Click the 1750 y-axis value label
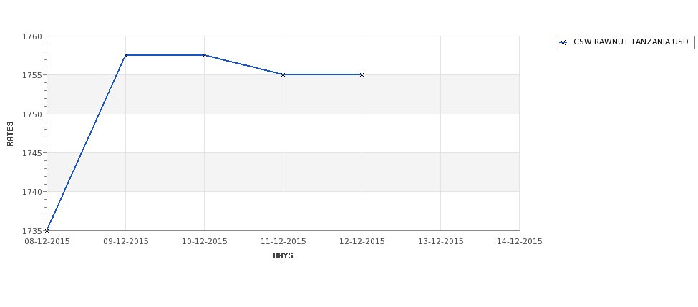The image size is (698, 307). (x=32, y=114)
